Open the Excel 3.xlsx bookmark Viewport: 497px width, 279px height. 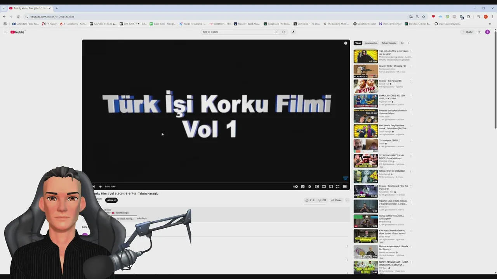coord(162,24)
